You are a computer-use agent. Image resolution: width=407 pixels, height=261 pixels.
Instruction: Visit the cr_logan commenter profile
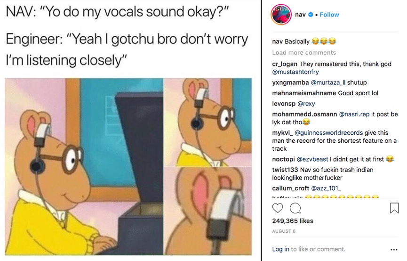285,64
